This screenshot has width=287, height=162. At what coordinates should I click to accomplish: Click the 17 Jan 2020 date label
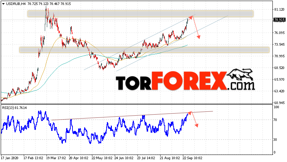10,158
